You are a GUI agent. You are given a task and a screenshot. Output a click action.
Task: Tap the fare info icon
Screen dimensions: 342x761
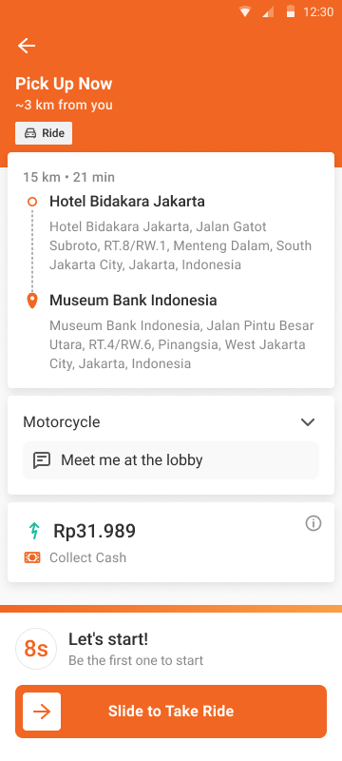click(x=313, y=523)
